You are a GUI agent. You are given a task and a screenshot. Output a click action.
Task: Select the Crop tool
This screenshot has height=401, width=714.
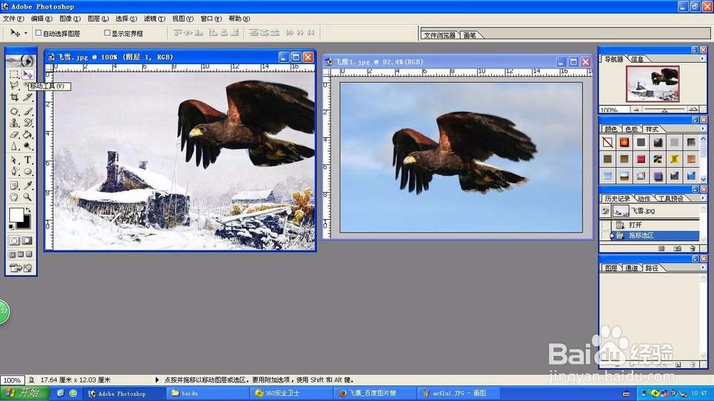pyautogui.click(x=14, y=97)
